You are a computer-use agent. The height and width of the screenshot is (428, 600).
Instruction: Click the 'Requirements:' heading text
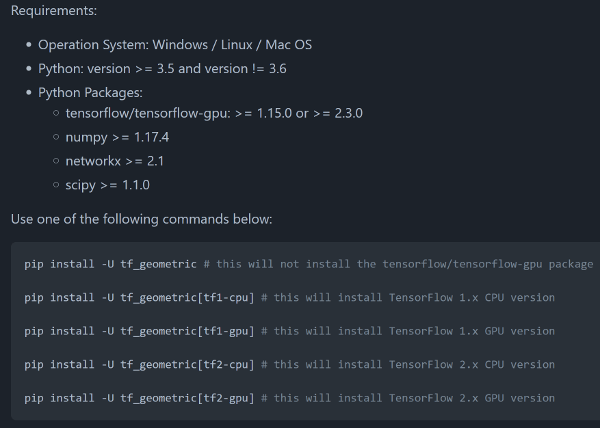[54, 11]
